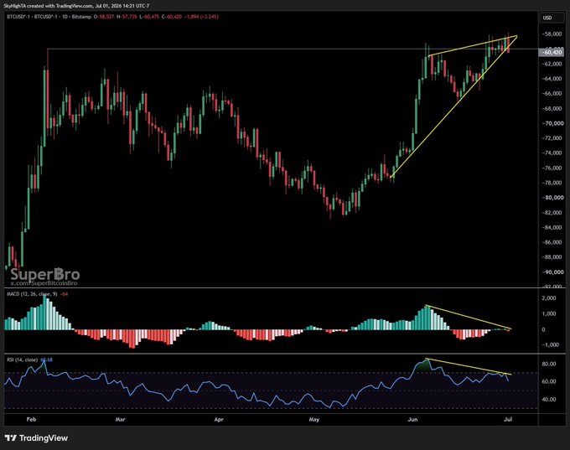
Task: Click the 80.00 RSI axis label
Action: click(x=549, y=364)
